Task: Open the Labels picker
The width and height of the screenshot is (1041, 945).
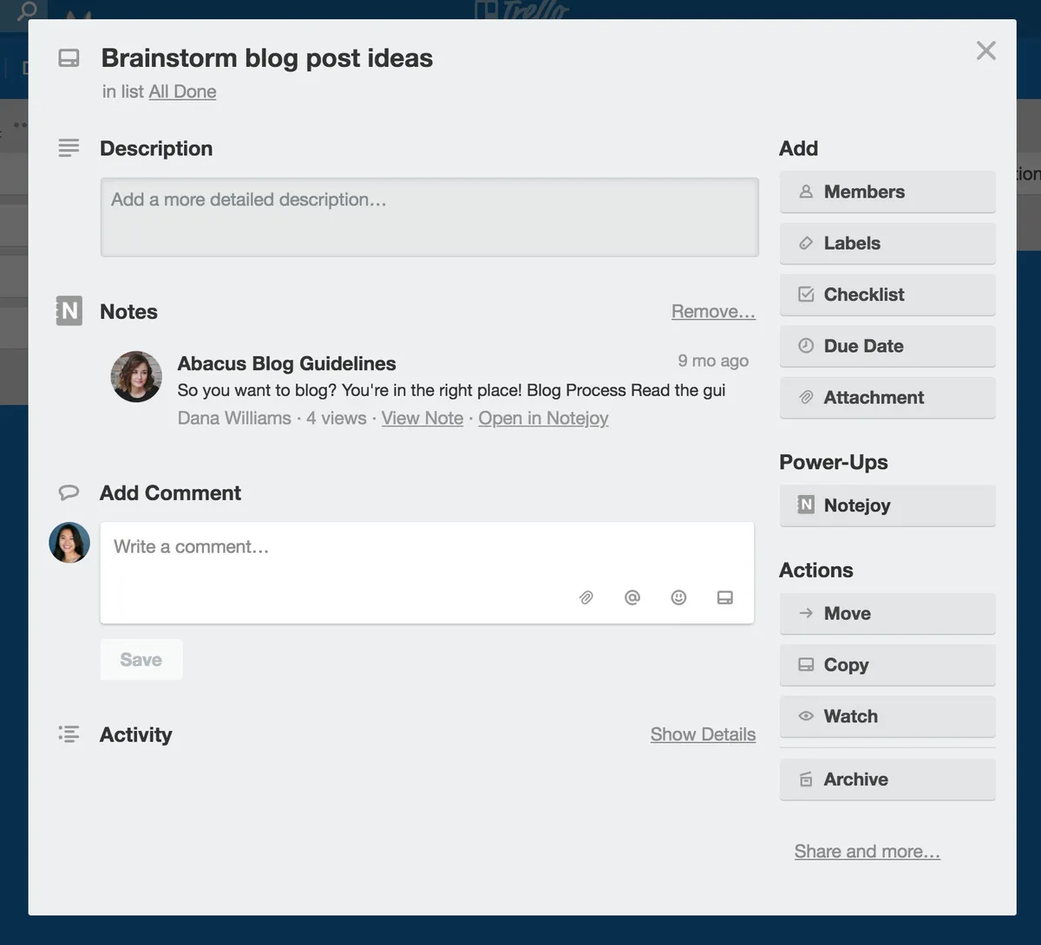Action: 887,244
